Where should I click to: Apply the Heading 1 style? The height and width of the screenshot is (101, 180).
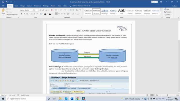pyautogui.click(x=105, y=12)
